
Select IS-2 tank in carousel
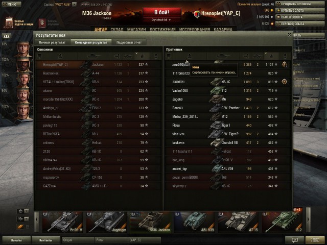point(282,222)
